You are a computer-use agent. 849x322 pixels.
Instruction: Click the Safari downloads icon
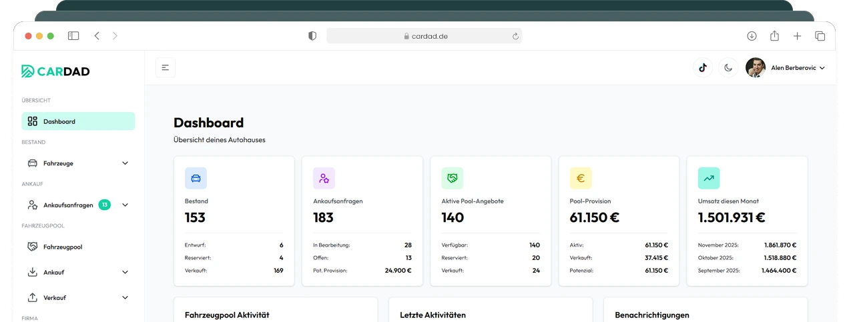752,36
